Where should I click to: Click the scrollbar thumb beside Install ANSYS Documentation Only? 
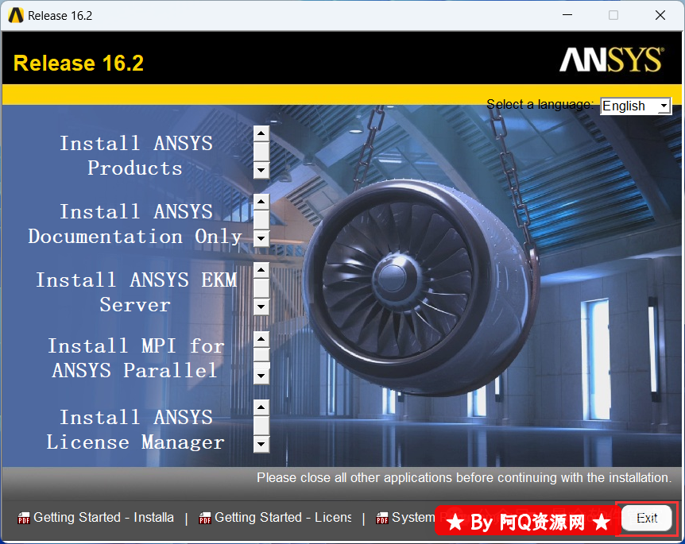[x=261, y=220]
